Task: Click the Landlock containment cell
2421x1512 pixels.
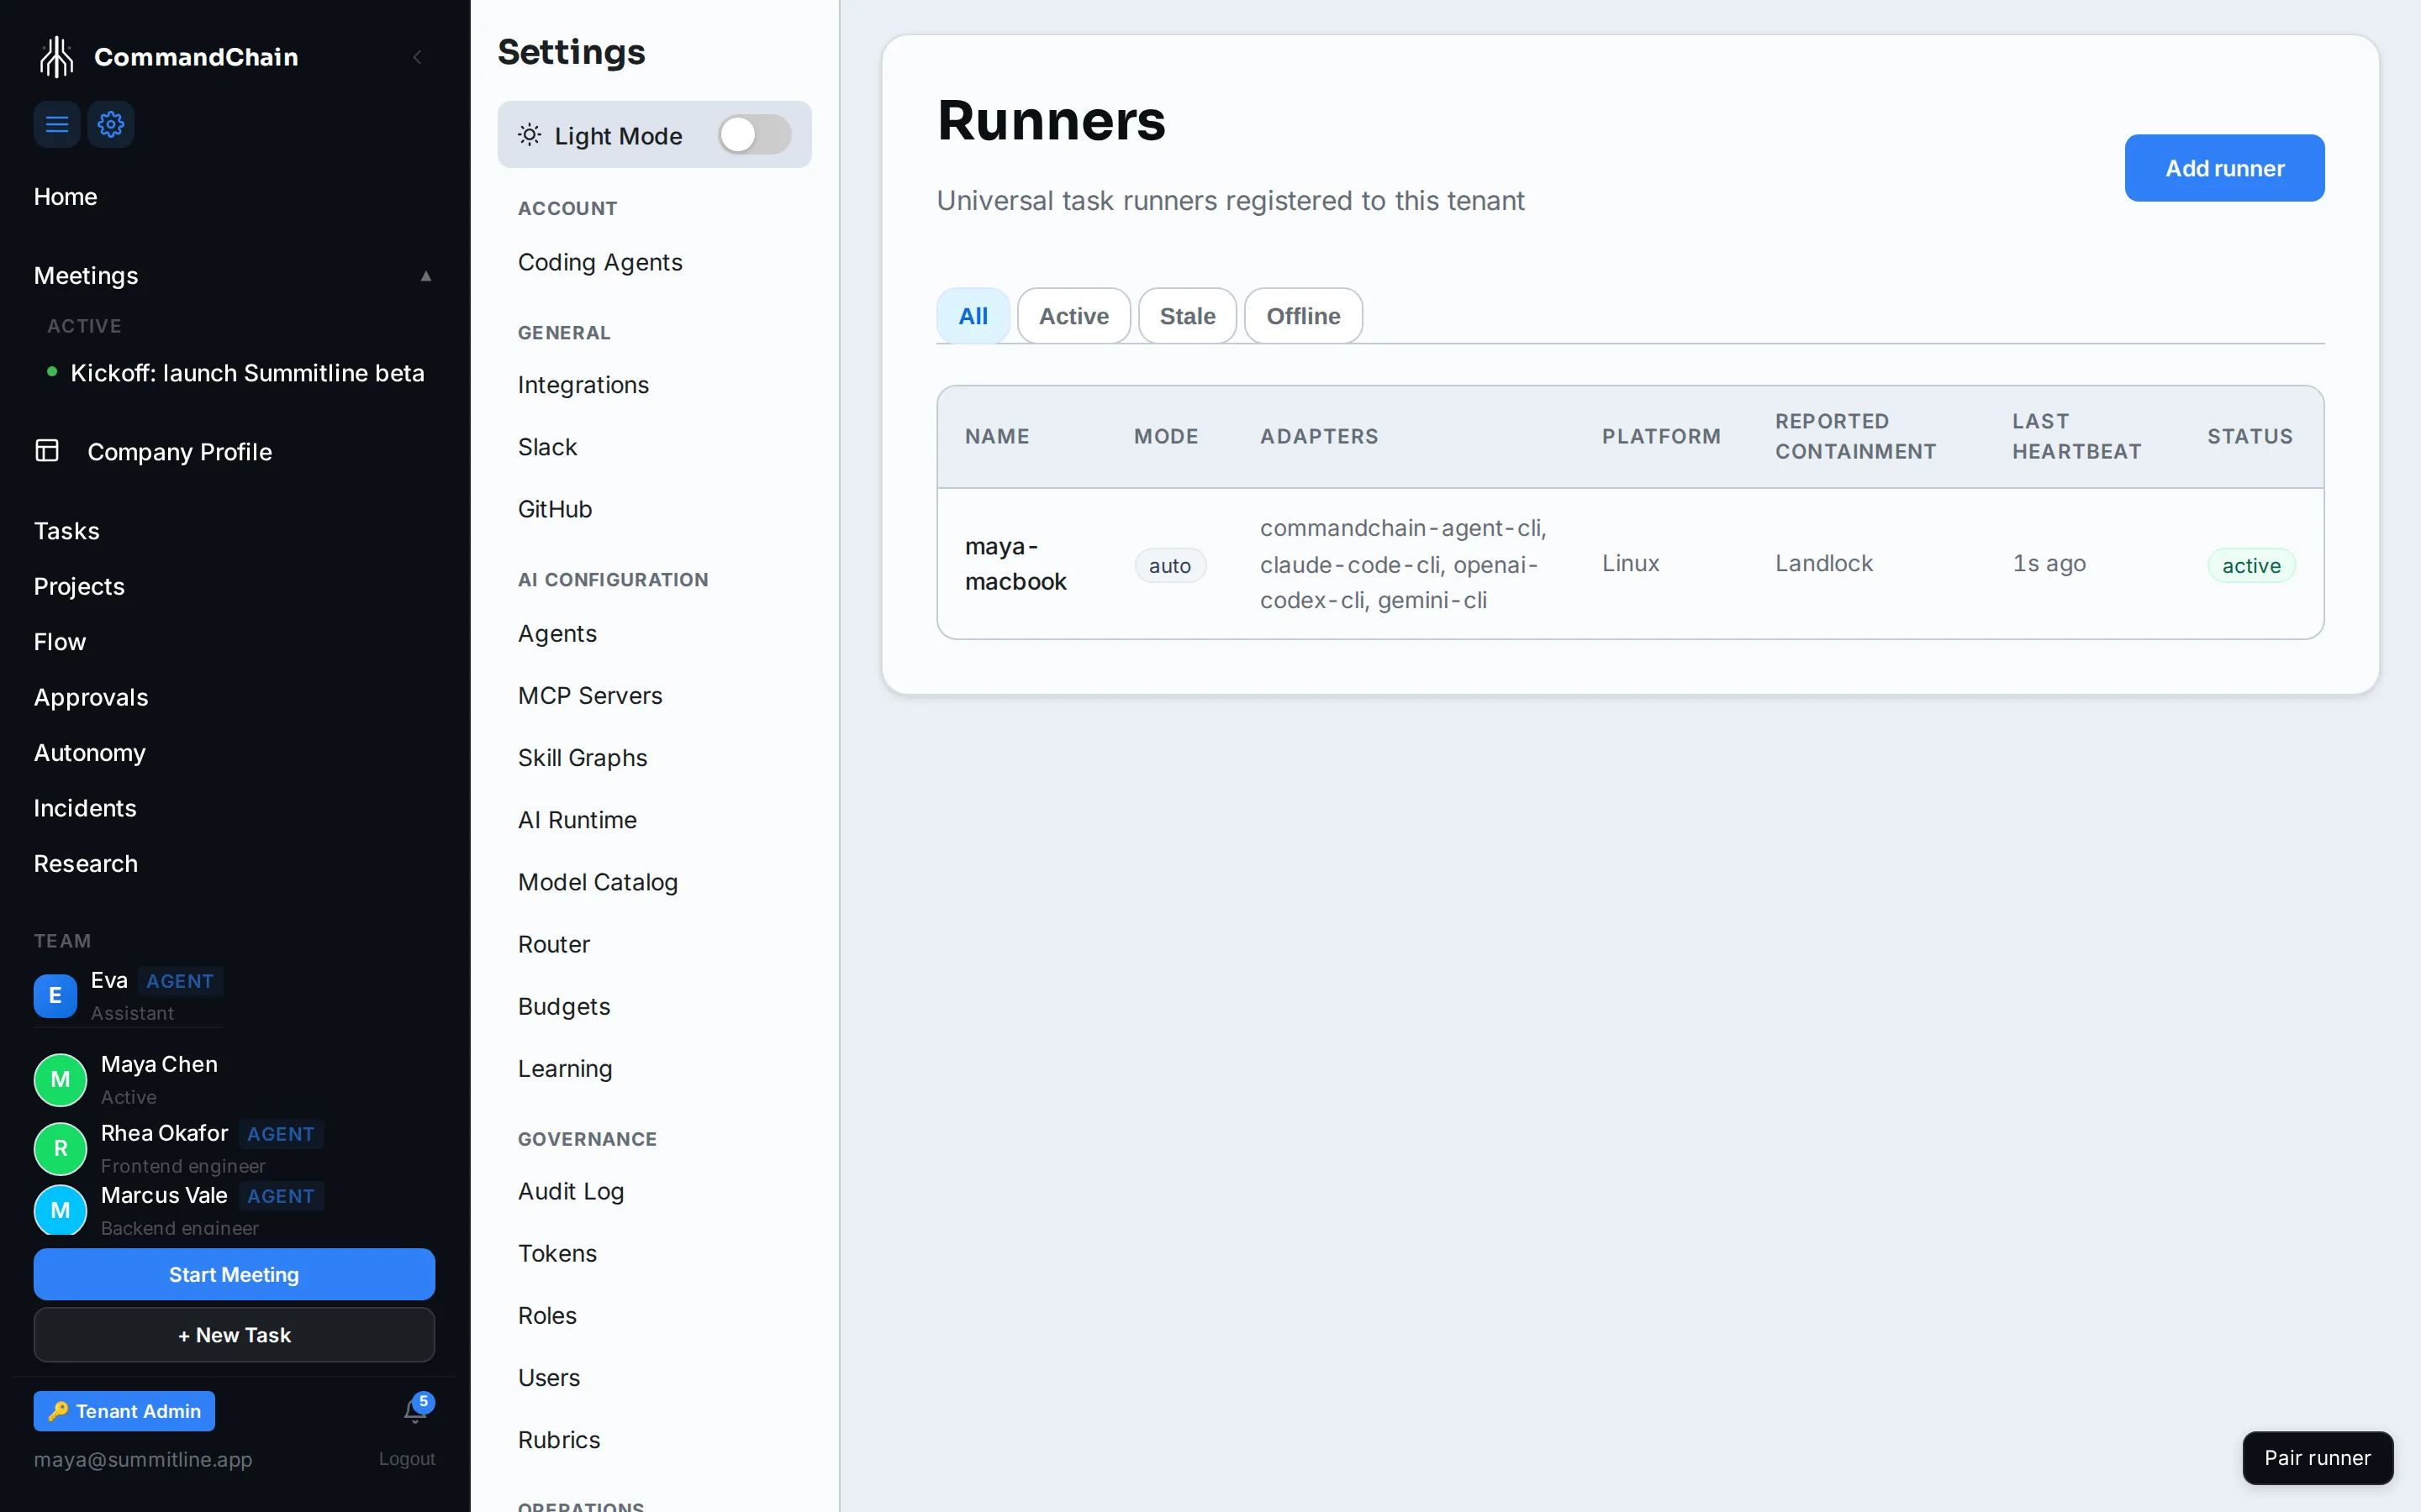Action: click(1824, 564)
